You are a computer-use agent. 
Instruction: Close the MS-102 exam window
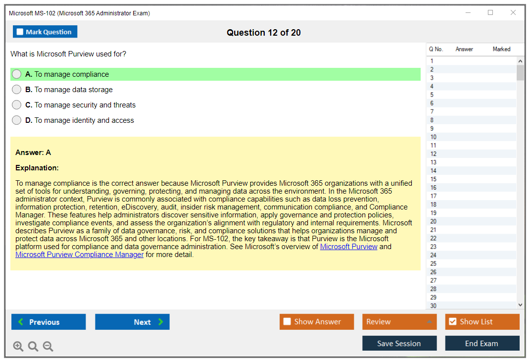pyautogui.click(x=513, y=12)
